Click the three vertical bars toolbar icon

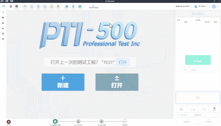pyautogui.click(x=11, y=7)
